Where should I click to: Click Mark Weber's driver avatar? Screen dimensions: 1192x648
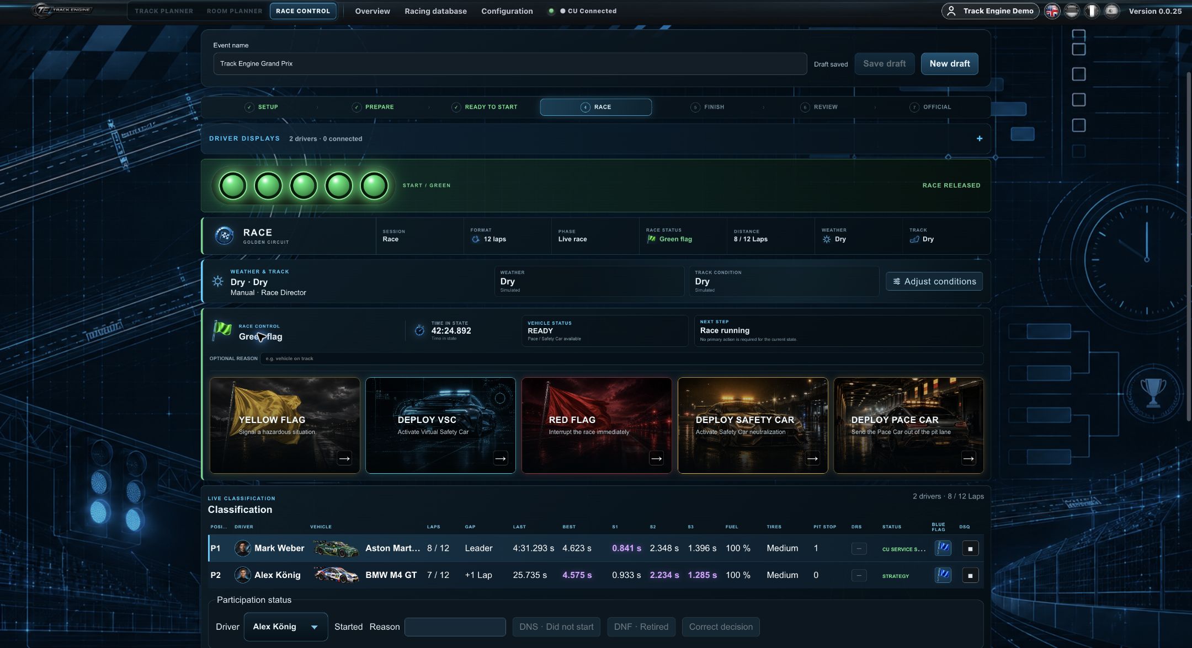pyautogui.click(x=242, y=548)
